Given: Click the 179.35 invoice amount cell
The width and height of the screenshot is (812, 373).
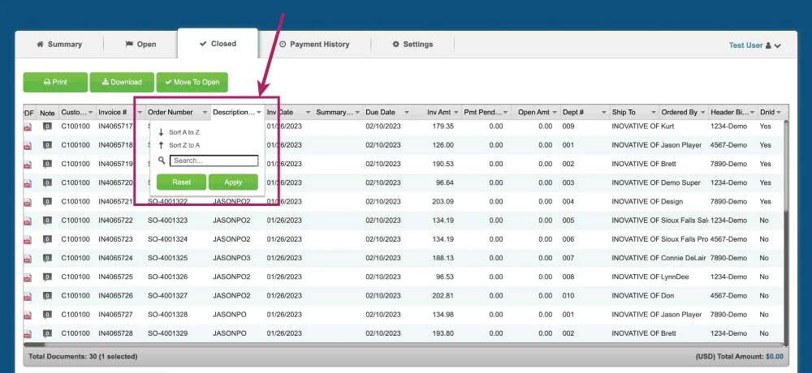Looking at the screenshot, I should [443, 126].
